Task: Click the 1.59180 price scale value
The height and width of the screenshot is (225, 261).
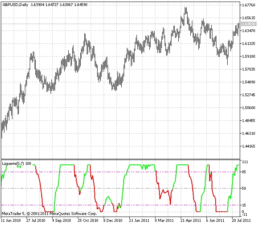Action: [248, 57]
